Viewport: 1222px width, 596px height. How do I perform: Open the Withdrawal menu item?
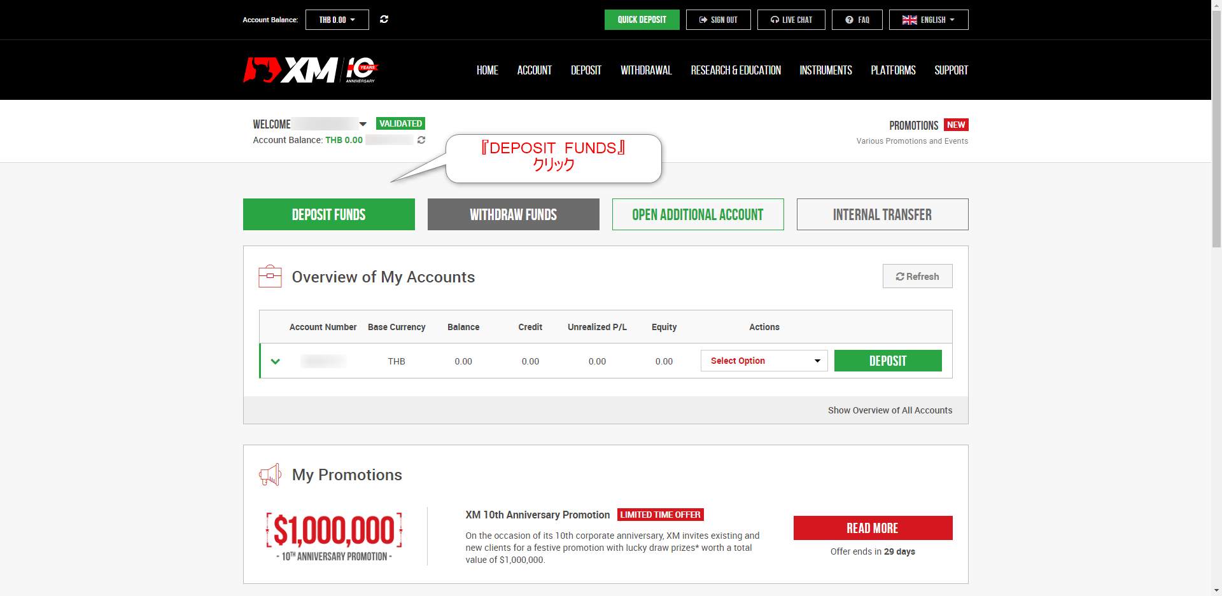(646, 70)
